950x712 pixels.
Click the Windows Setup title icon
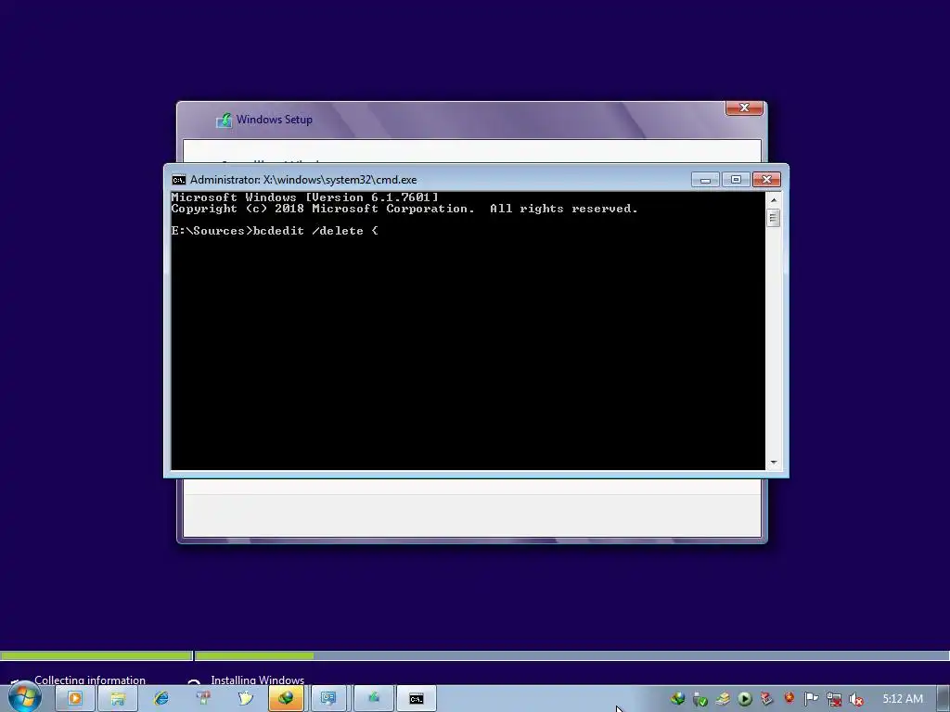coord(225,120)
